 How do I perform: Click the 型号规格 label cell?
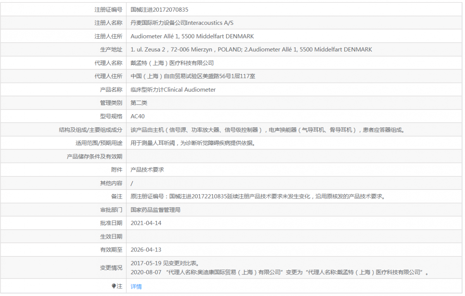tap(64, 116)
